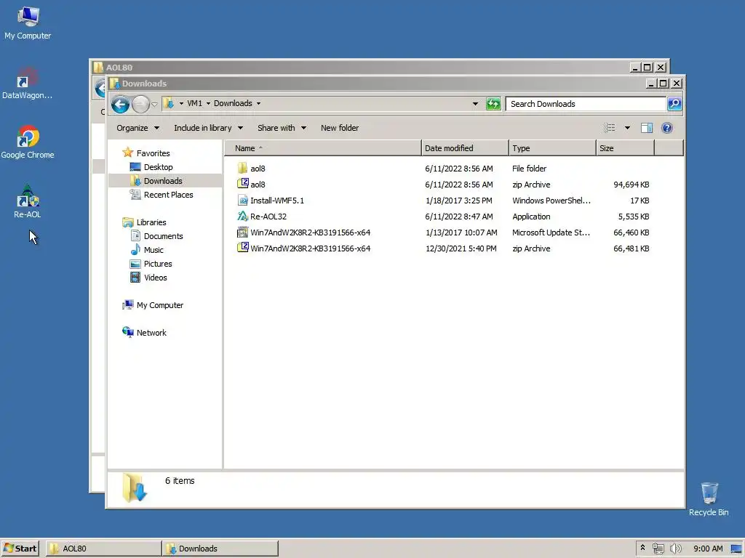The image size is (745, 558).
Task: Click the forward navigation arrow
Action: pos(140,104)
